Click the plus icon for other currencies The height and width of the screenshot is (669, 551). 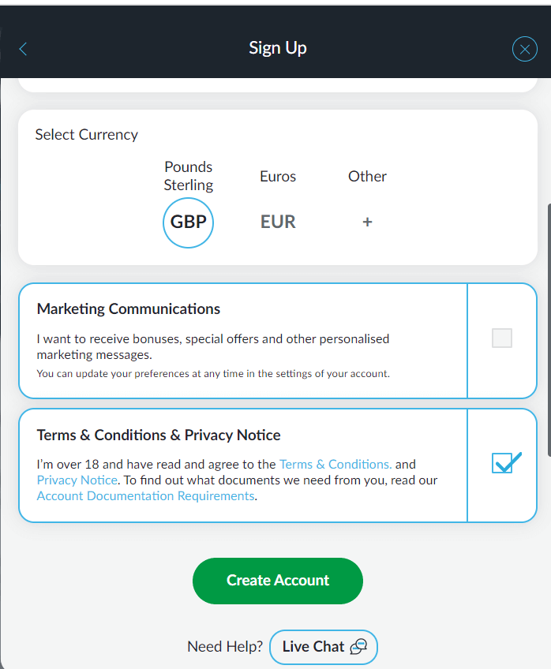[367, 222]
